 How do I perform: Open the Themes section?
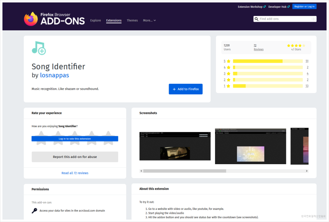[x=132, y=21]
